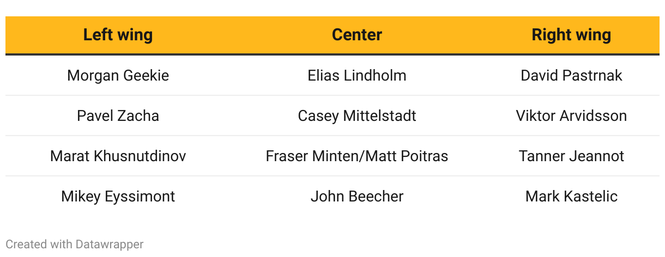Click on Viktor Arvidsson's name
Screen dimensions: 665x257
[571, 115]
